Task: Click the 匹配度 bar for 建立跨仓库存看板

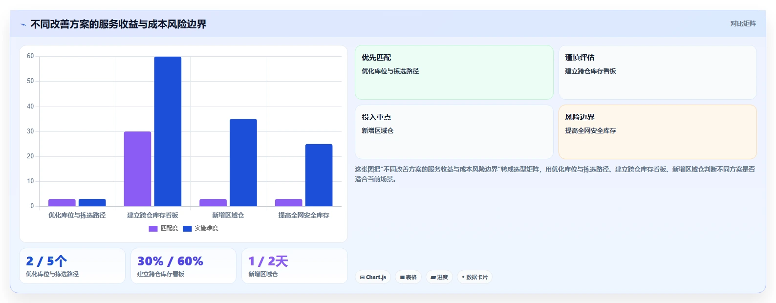Action: pyautogui.click(x=137, y=169)
